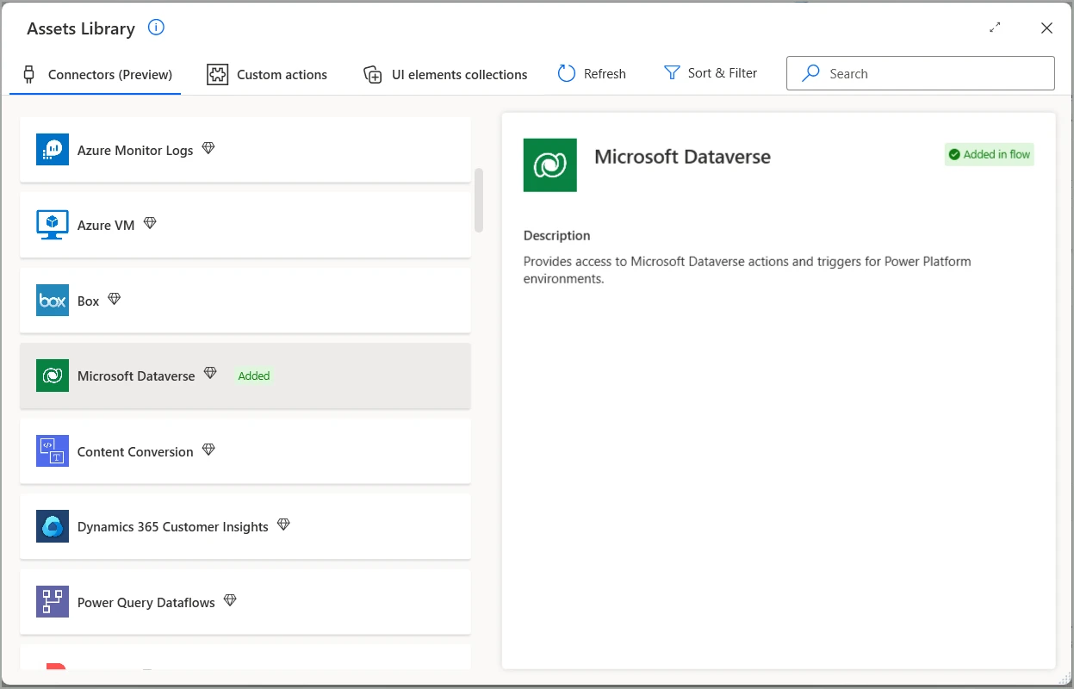Click the Box connector logo
This screenshot has height=689, width=1074.
click(53, 301)
